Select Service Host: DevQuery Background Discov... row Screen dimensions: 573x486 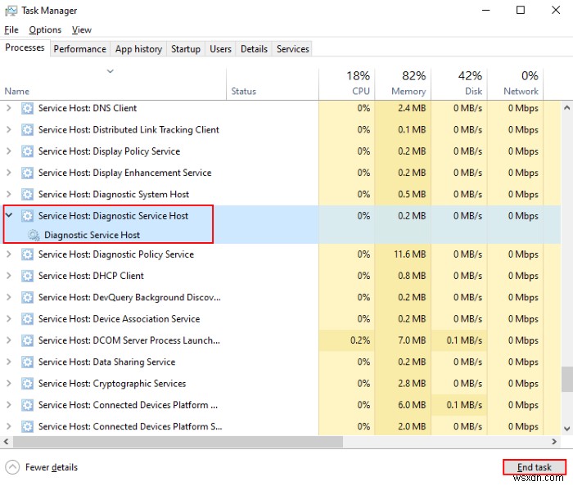[280, 298]
